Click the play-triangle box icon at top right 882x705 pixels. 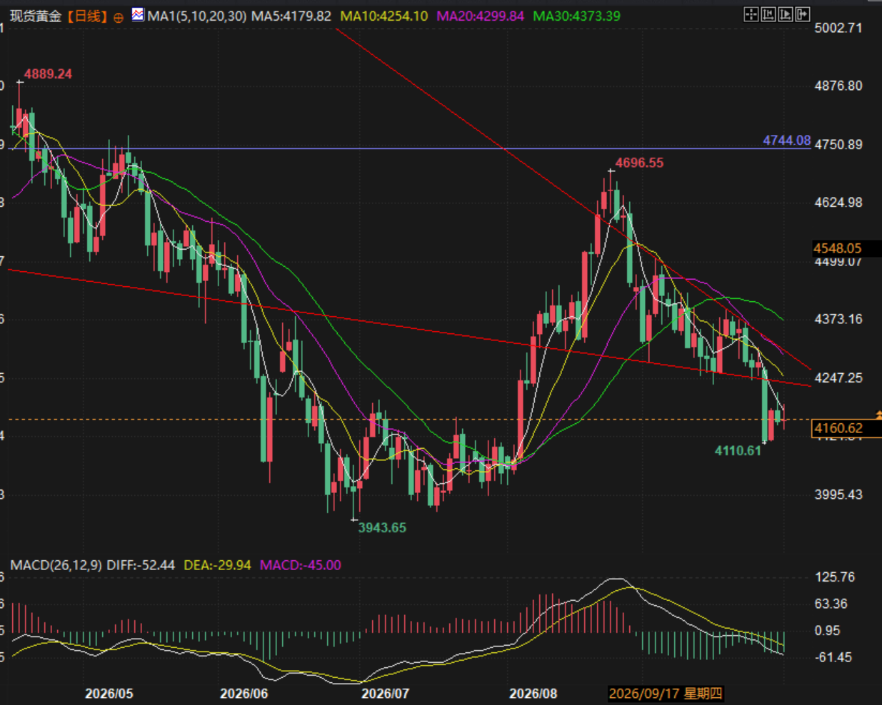tap(786, 14)
